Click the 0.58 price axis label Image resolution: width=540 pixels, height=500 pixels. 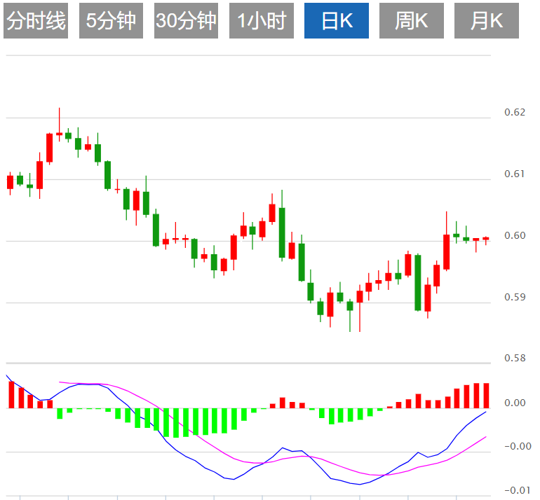click(x=514, y=359)
